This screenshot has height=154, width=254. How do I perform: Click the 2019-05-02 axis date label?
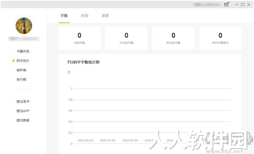pos(85,141)
